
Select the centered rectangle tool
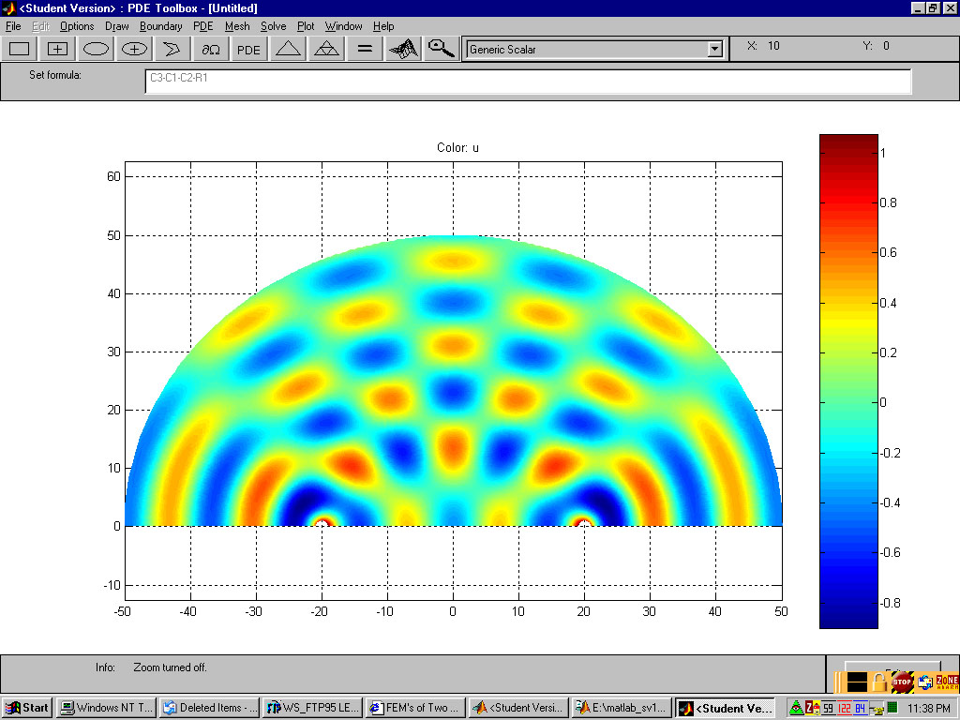57,49
